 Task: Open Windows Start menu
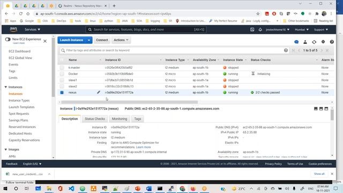coord(5,188)
